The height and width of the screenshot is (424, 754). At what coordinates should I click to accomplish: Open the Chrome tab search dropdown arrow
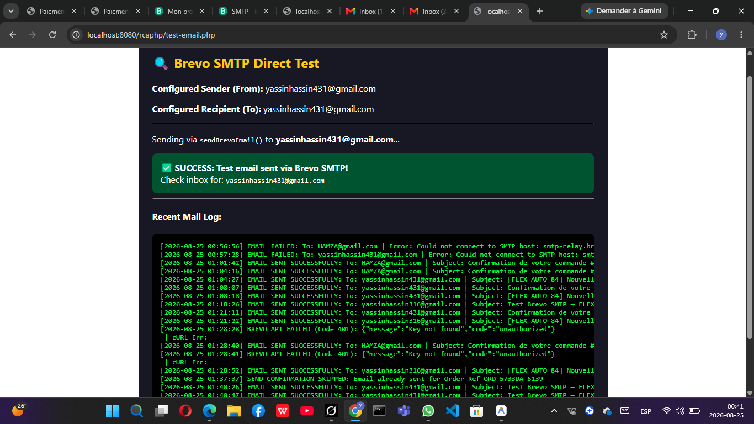[x=11, y=11]
